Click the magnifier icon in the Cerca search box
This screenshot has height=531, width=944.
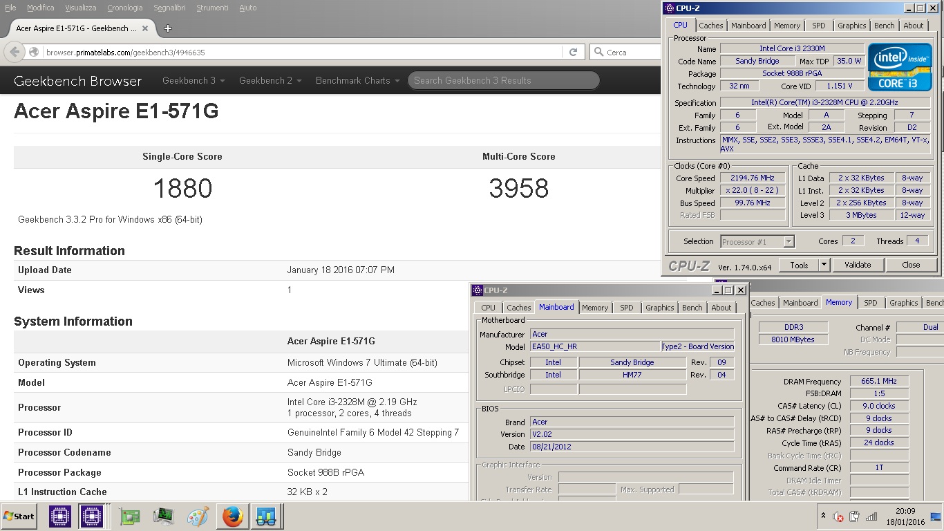tap(598, 52)
